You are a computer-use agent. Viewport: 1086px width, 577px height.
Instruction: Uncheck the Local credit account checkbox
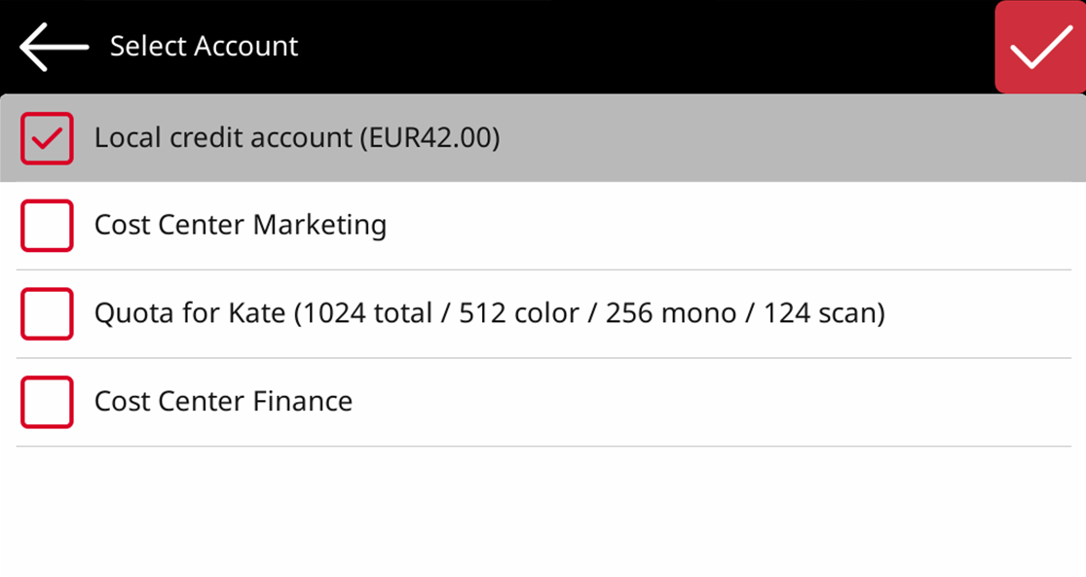point(47,138)
